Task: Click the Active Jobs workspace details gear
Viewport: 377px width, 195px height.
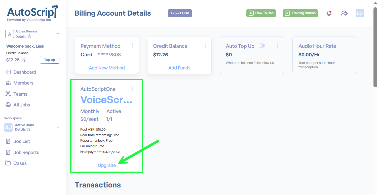Action: [x=28, y=130]
